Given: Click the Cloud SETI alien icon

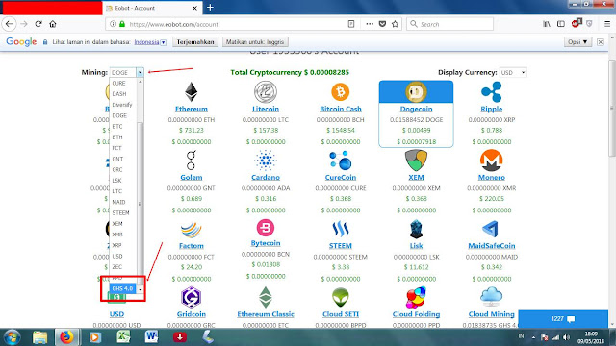Looking at the screenshot, I should [340, 297].
